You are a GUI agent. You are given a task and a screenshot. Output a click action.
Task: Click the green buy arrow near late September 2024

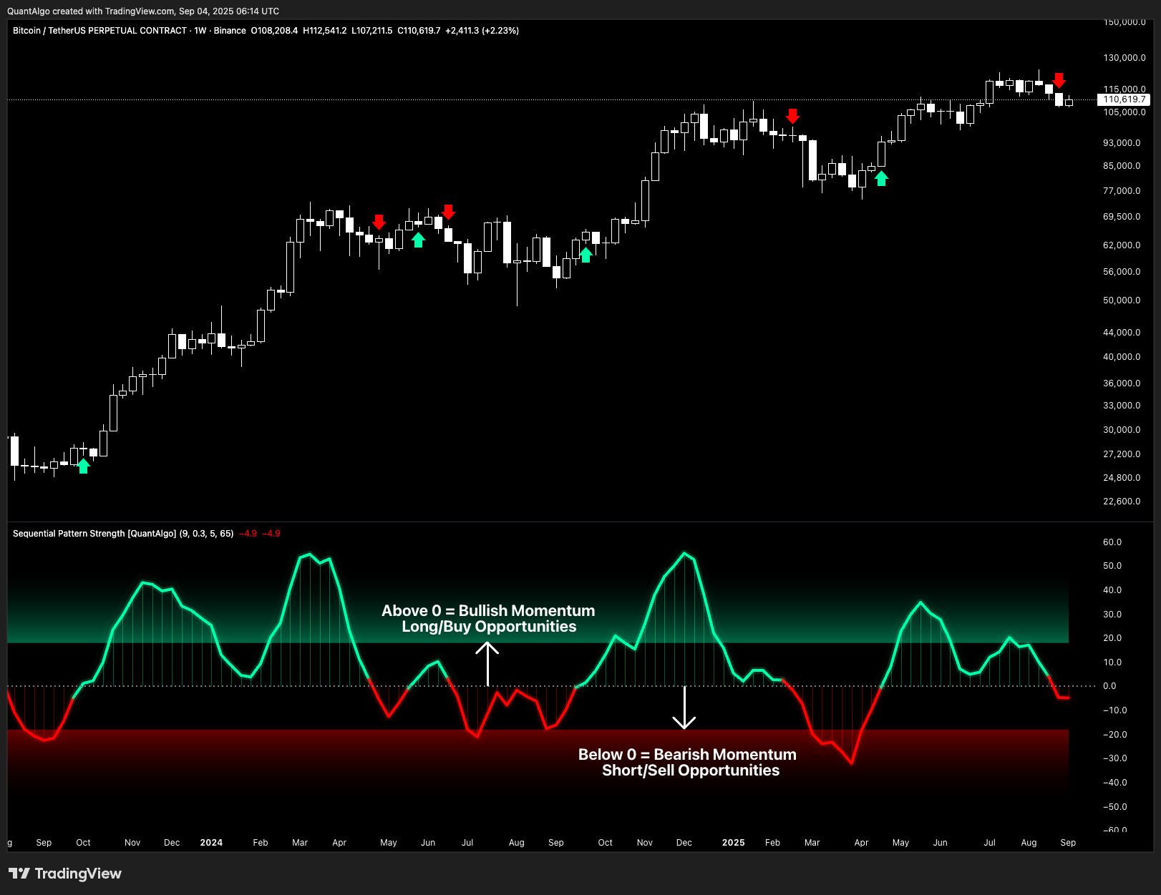tap(586, 255)
